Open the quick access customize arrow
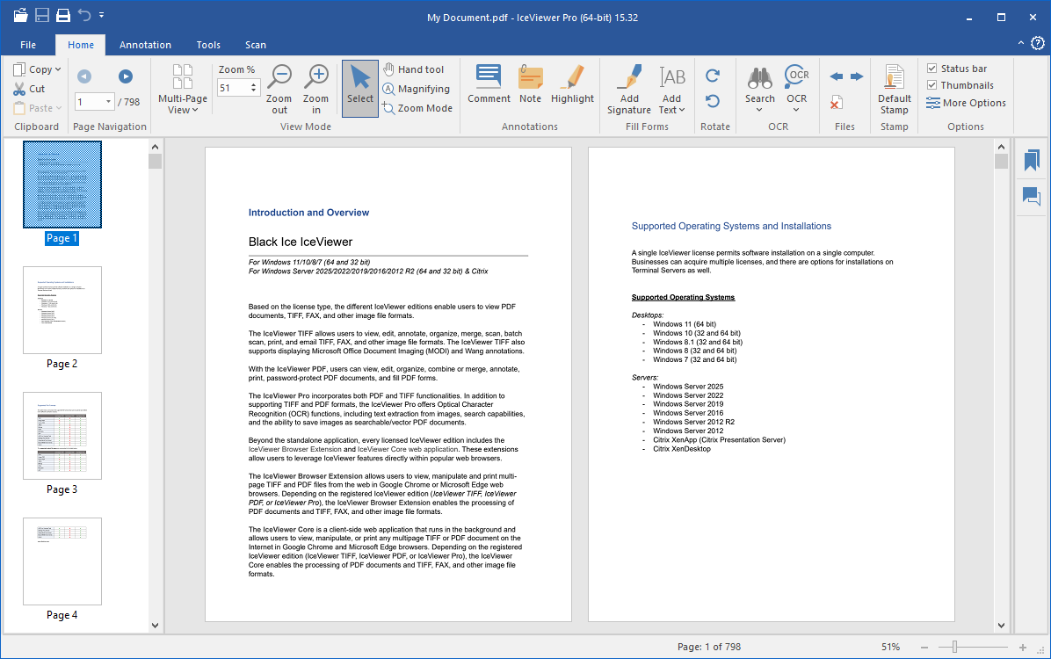The height and width of the screenshot is (659, 1051). tap(102, 15)
